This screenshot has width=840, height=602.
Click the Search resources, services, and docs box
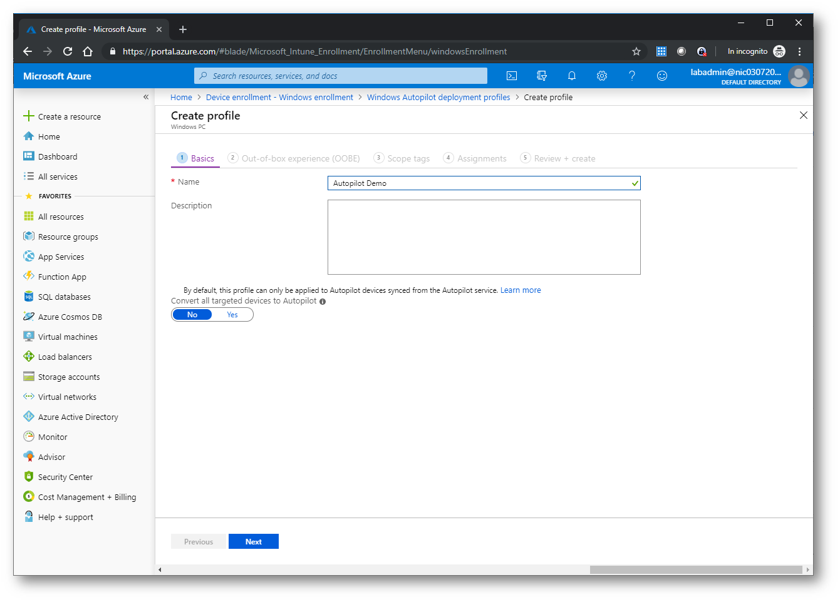point(341,76)
